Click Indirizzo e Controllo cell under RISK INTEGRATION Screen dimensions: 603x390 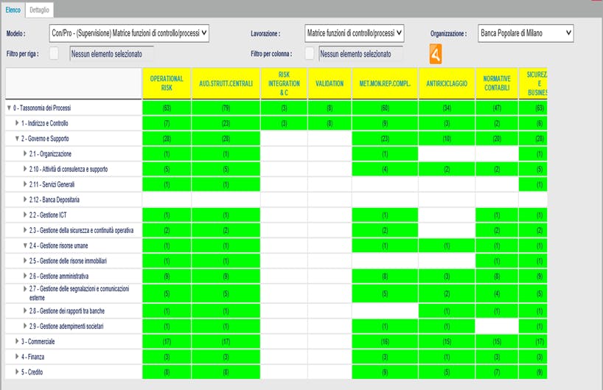click(284, 123)
